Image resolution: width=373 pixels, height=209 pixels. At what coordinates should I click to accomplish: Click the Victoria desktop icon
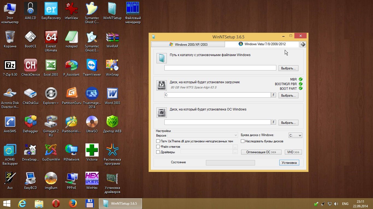click(x=92, y=153)
